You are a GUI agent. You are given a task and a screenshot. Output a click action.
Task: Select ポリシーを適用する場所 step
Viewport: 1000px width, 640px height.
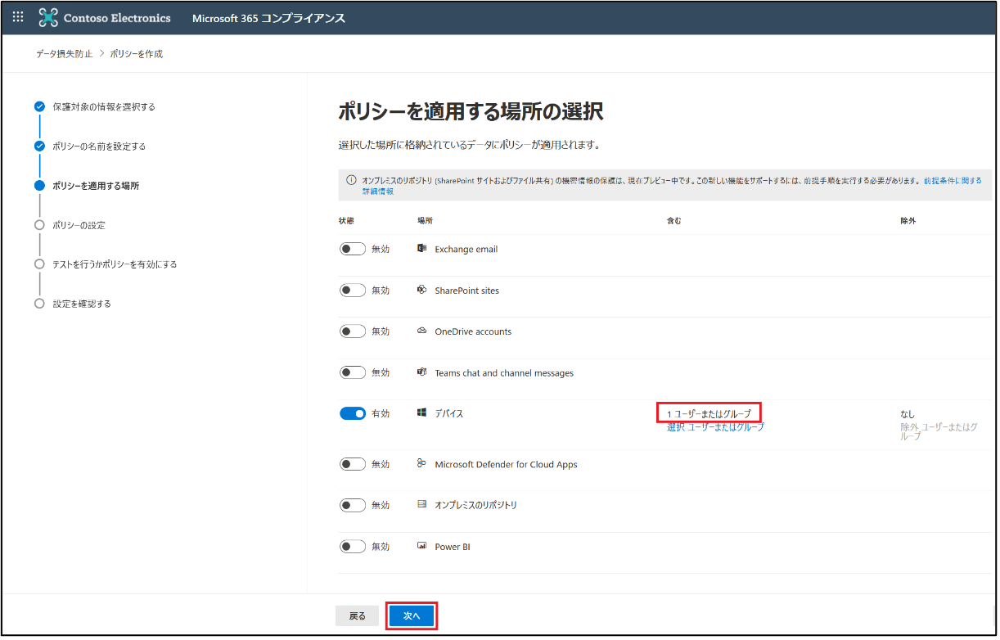[96, 186]
